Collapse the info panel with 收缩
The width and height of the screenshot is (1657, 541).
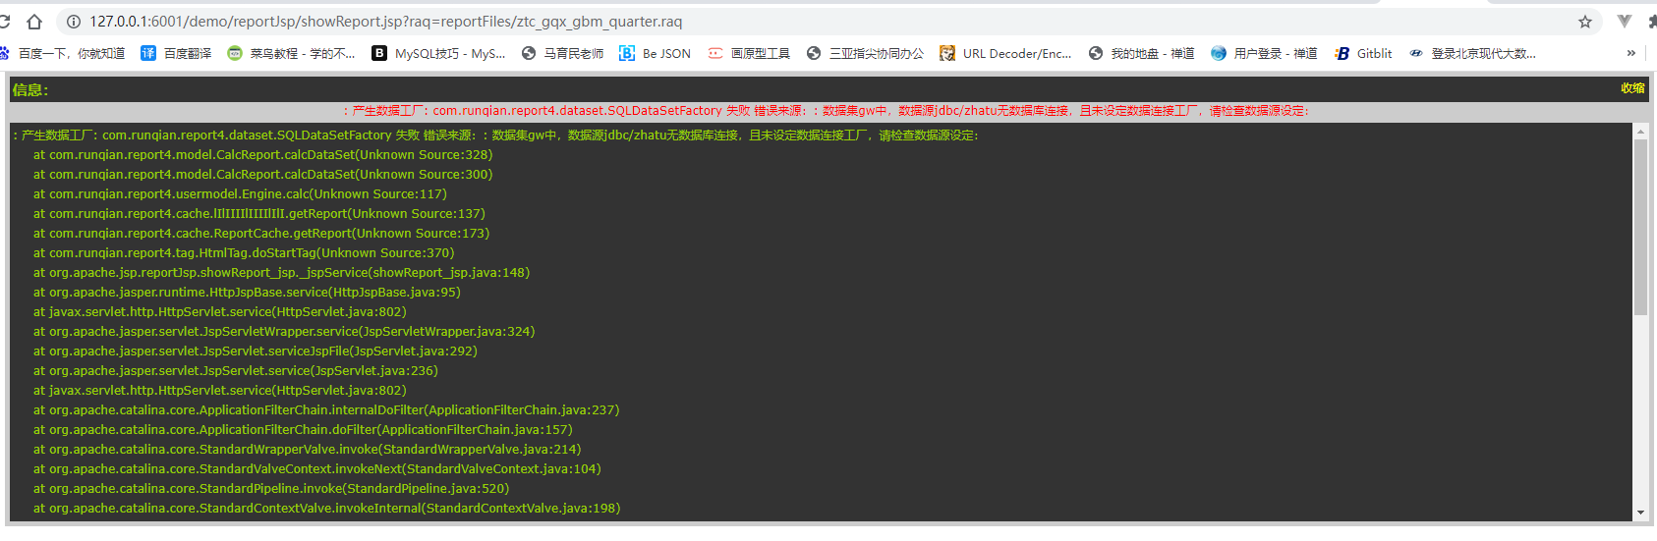pos(1632,88)
